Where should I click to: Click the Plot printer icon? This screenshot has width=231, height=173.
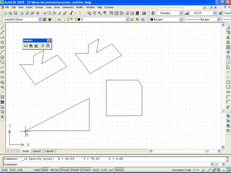coord(22,13)
